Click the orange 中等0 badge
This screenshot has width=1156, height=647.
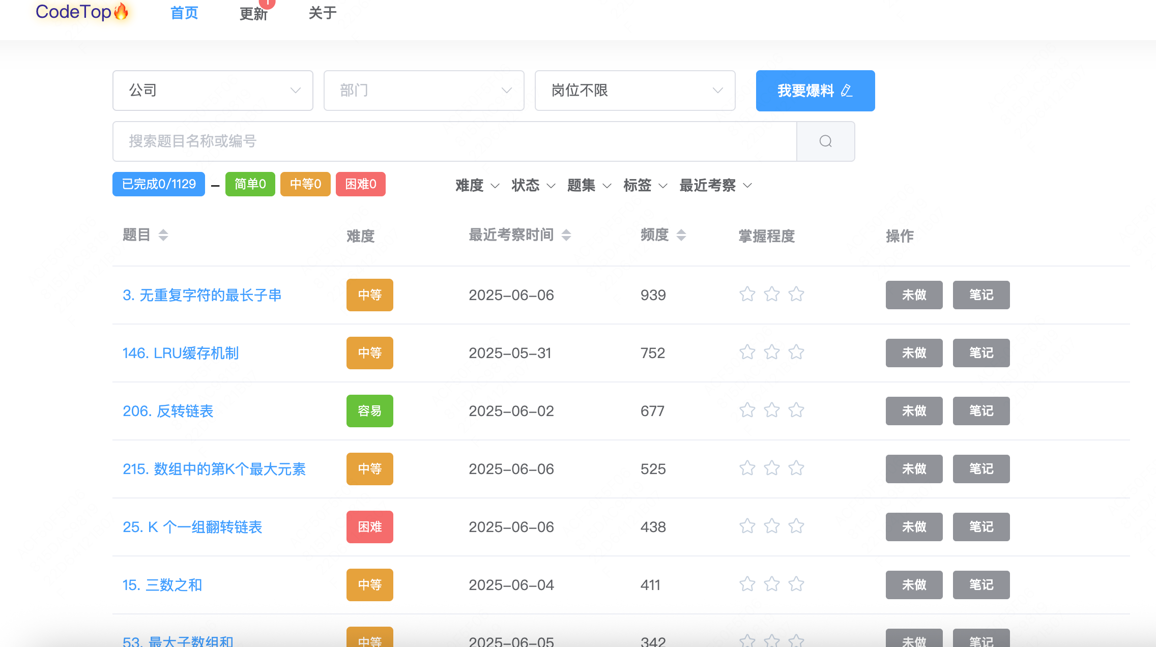coord(305,184)
